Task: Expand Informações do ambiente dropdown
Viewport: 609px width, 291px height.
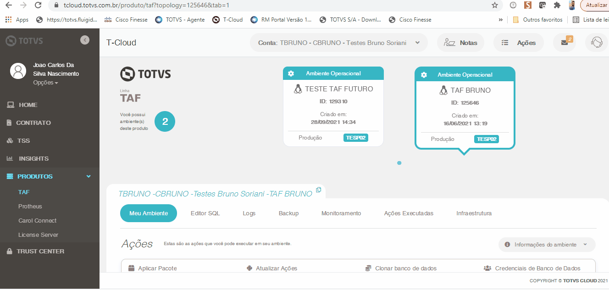Action: coord(547,245)
